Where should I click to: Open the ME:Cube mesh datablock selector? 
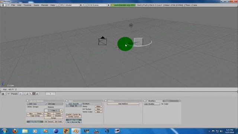[x=28, y=104]
